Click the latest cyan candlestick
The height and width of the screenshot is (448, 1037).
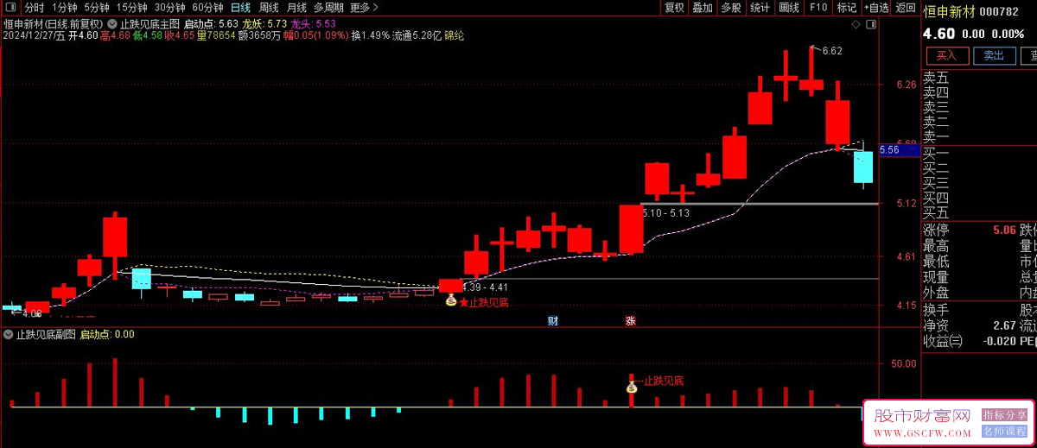(863, 166)
